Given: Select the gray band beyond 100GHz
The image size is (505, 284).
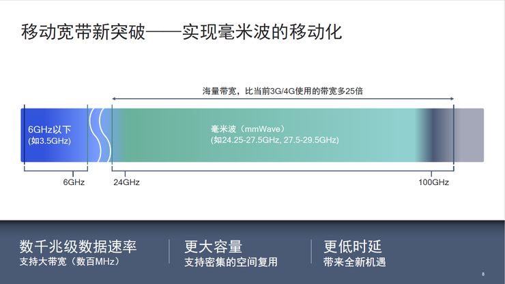Looking at the screenshot, I should (x=470, y=134).
